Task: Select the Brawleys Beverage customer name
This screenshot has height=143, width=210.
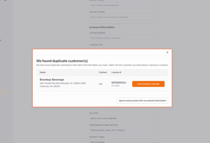Action: pyautogui.click(x=52, y=79)
